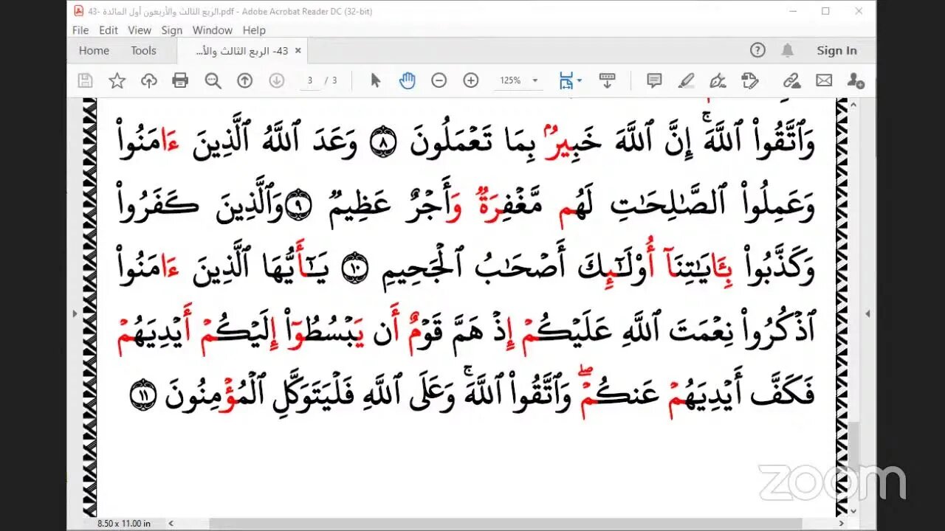Open the Help menu
The height and width of the screenshot is (531, 945).
[x=254, y=30]
